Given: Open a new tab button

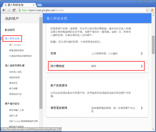Looking at the screenshot, I should click(40, 5).
